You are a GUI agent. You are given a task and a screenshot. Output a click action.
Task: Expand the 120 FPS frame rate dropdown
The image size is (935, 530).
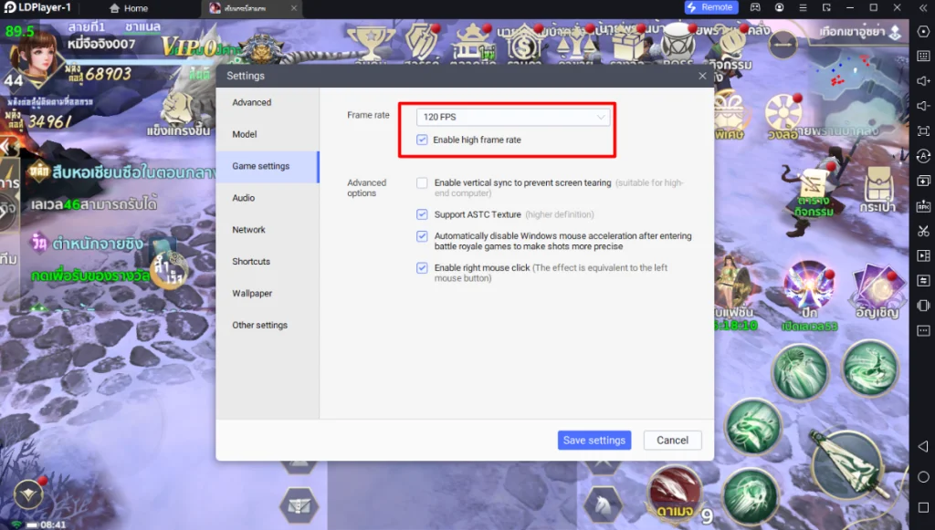(513, 117)
